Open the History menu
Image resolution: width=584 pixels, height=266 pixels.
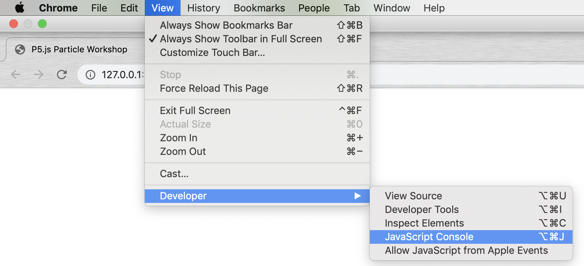coord(204,8)
